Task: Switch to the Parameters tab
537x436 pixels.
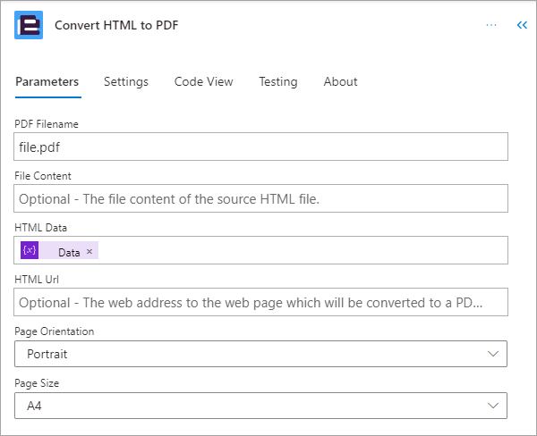Action: click(x=47, y=81)
